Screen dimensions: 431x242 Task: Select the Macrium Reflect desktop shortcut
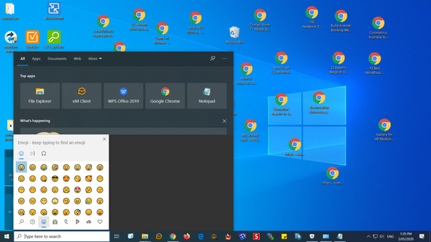tap(11, 41)
